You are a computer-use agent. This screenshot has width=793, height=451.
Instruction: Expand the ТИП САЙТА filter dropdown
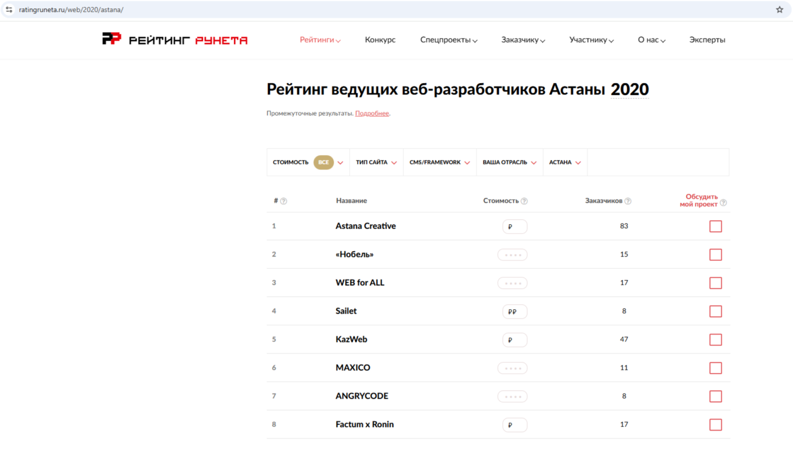click(376, 162)
